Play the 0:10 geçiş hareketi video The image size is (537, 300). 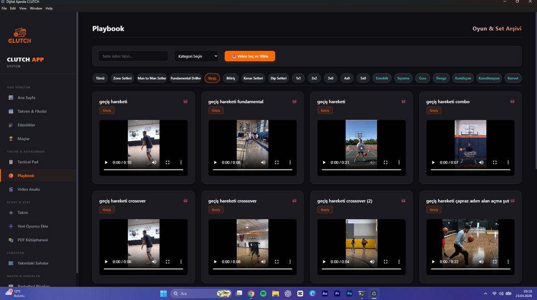click(x=106, y=163)
